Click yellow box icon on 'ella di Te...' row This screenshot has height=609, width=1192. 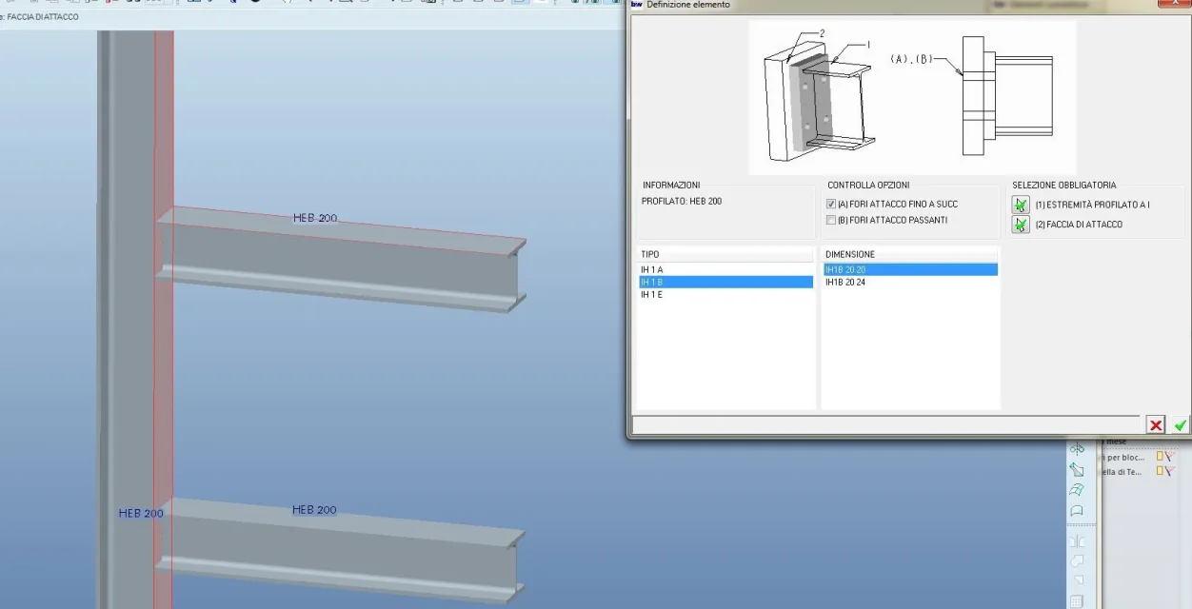1160,471
